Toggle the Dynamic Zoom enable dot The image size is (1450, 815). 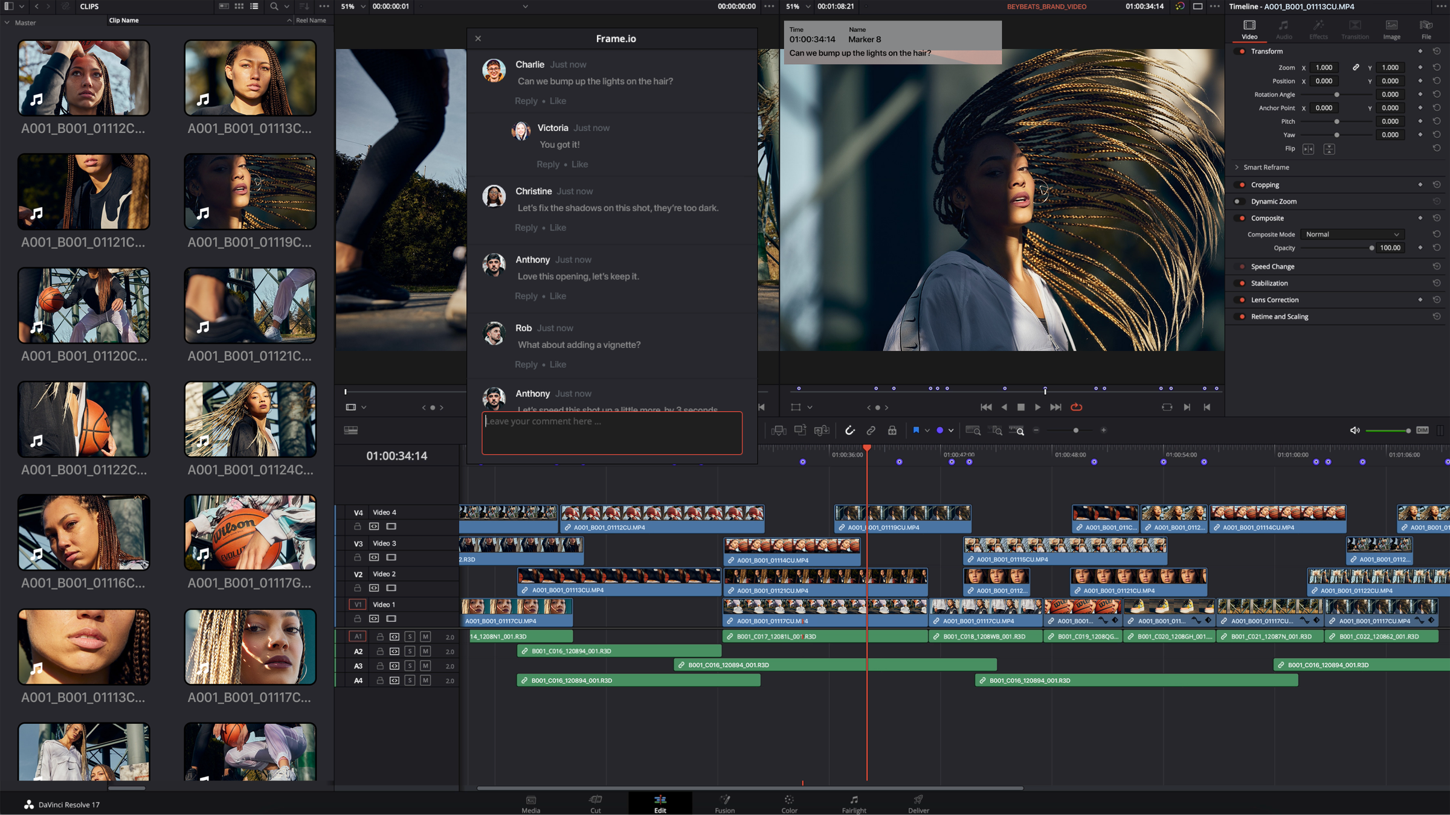point(1237,202)
